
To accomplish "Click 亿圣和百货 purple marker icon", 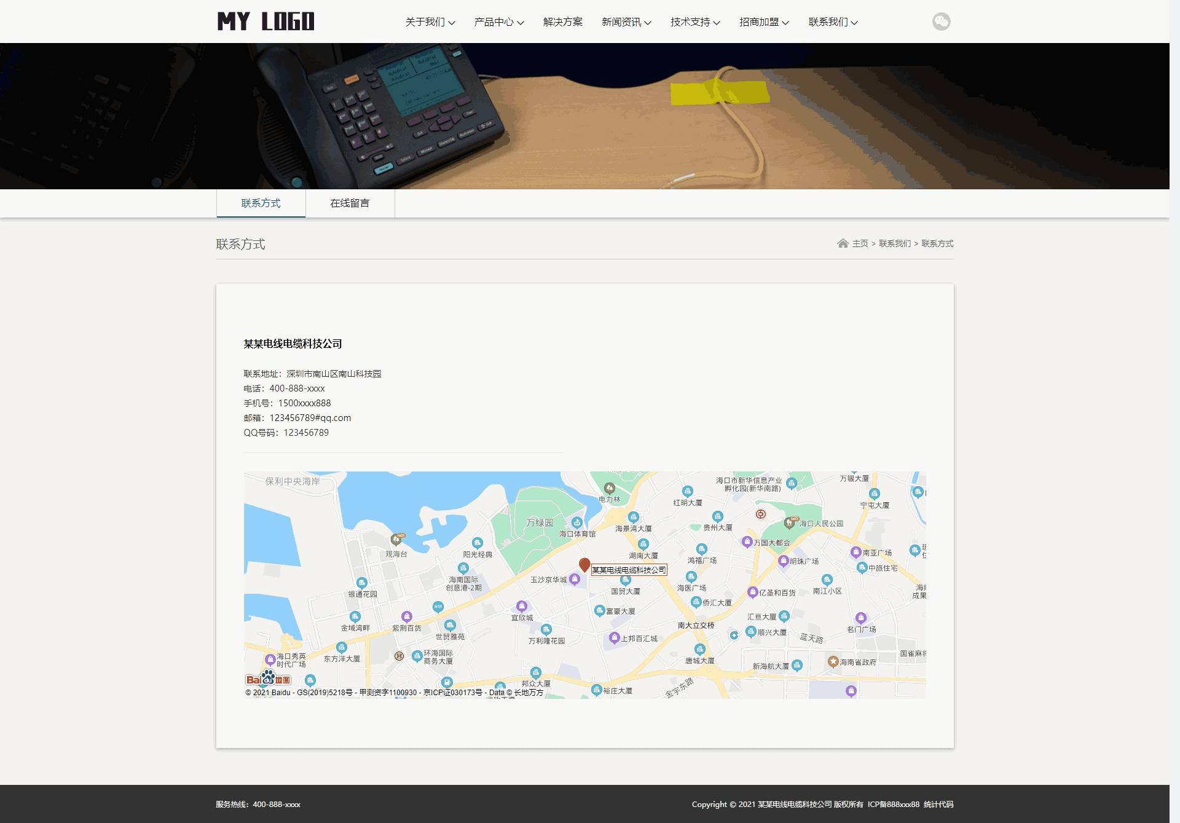I will coord(752,592).
